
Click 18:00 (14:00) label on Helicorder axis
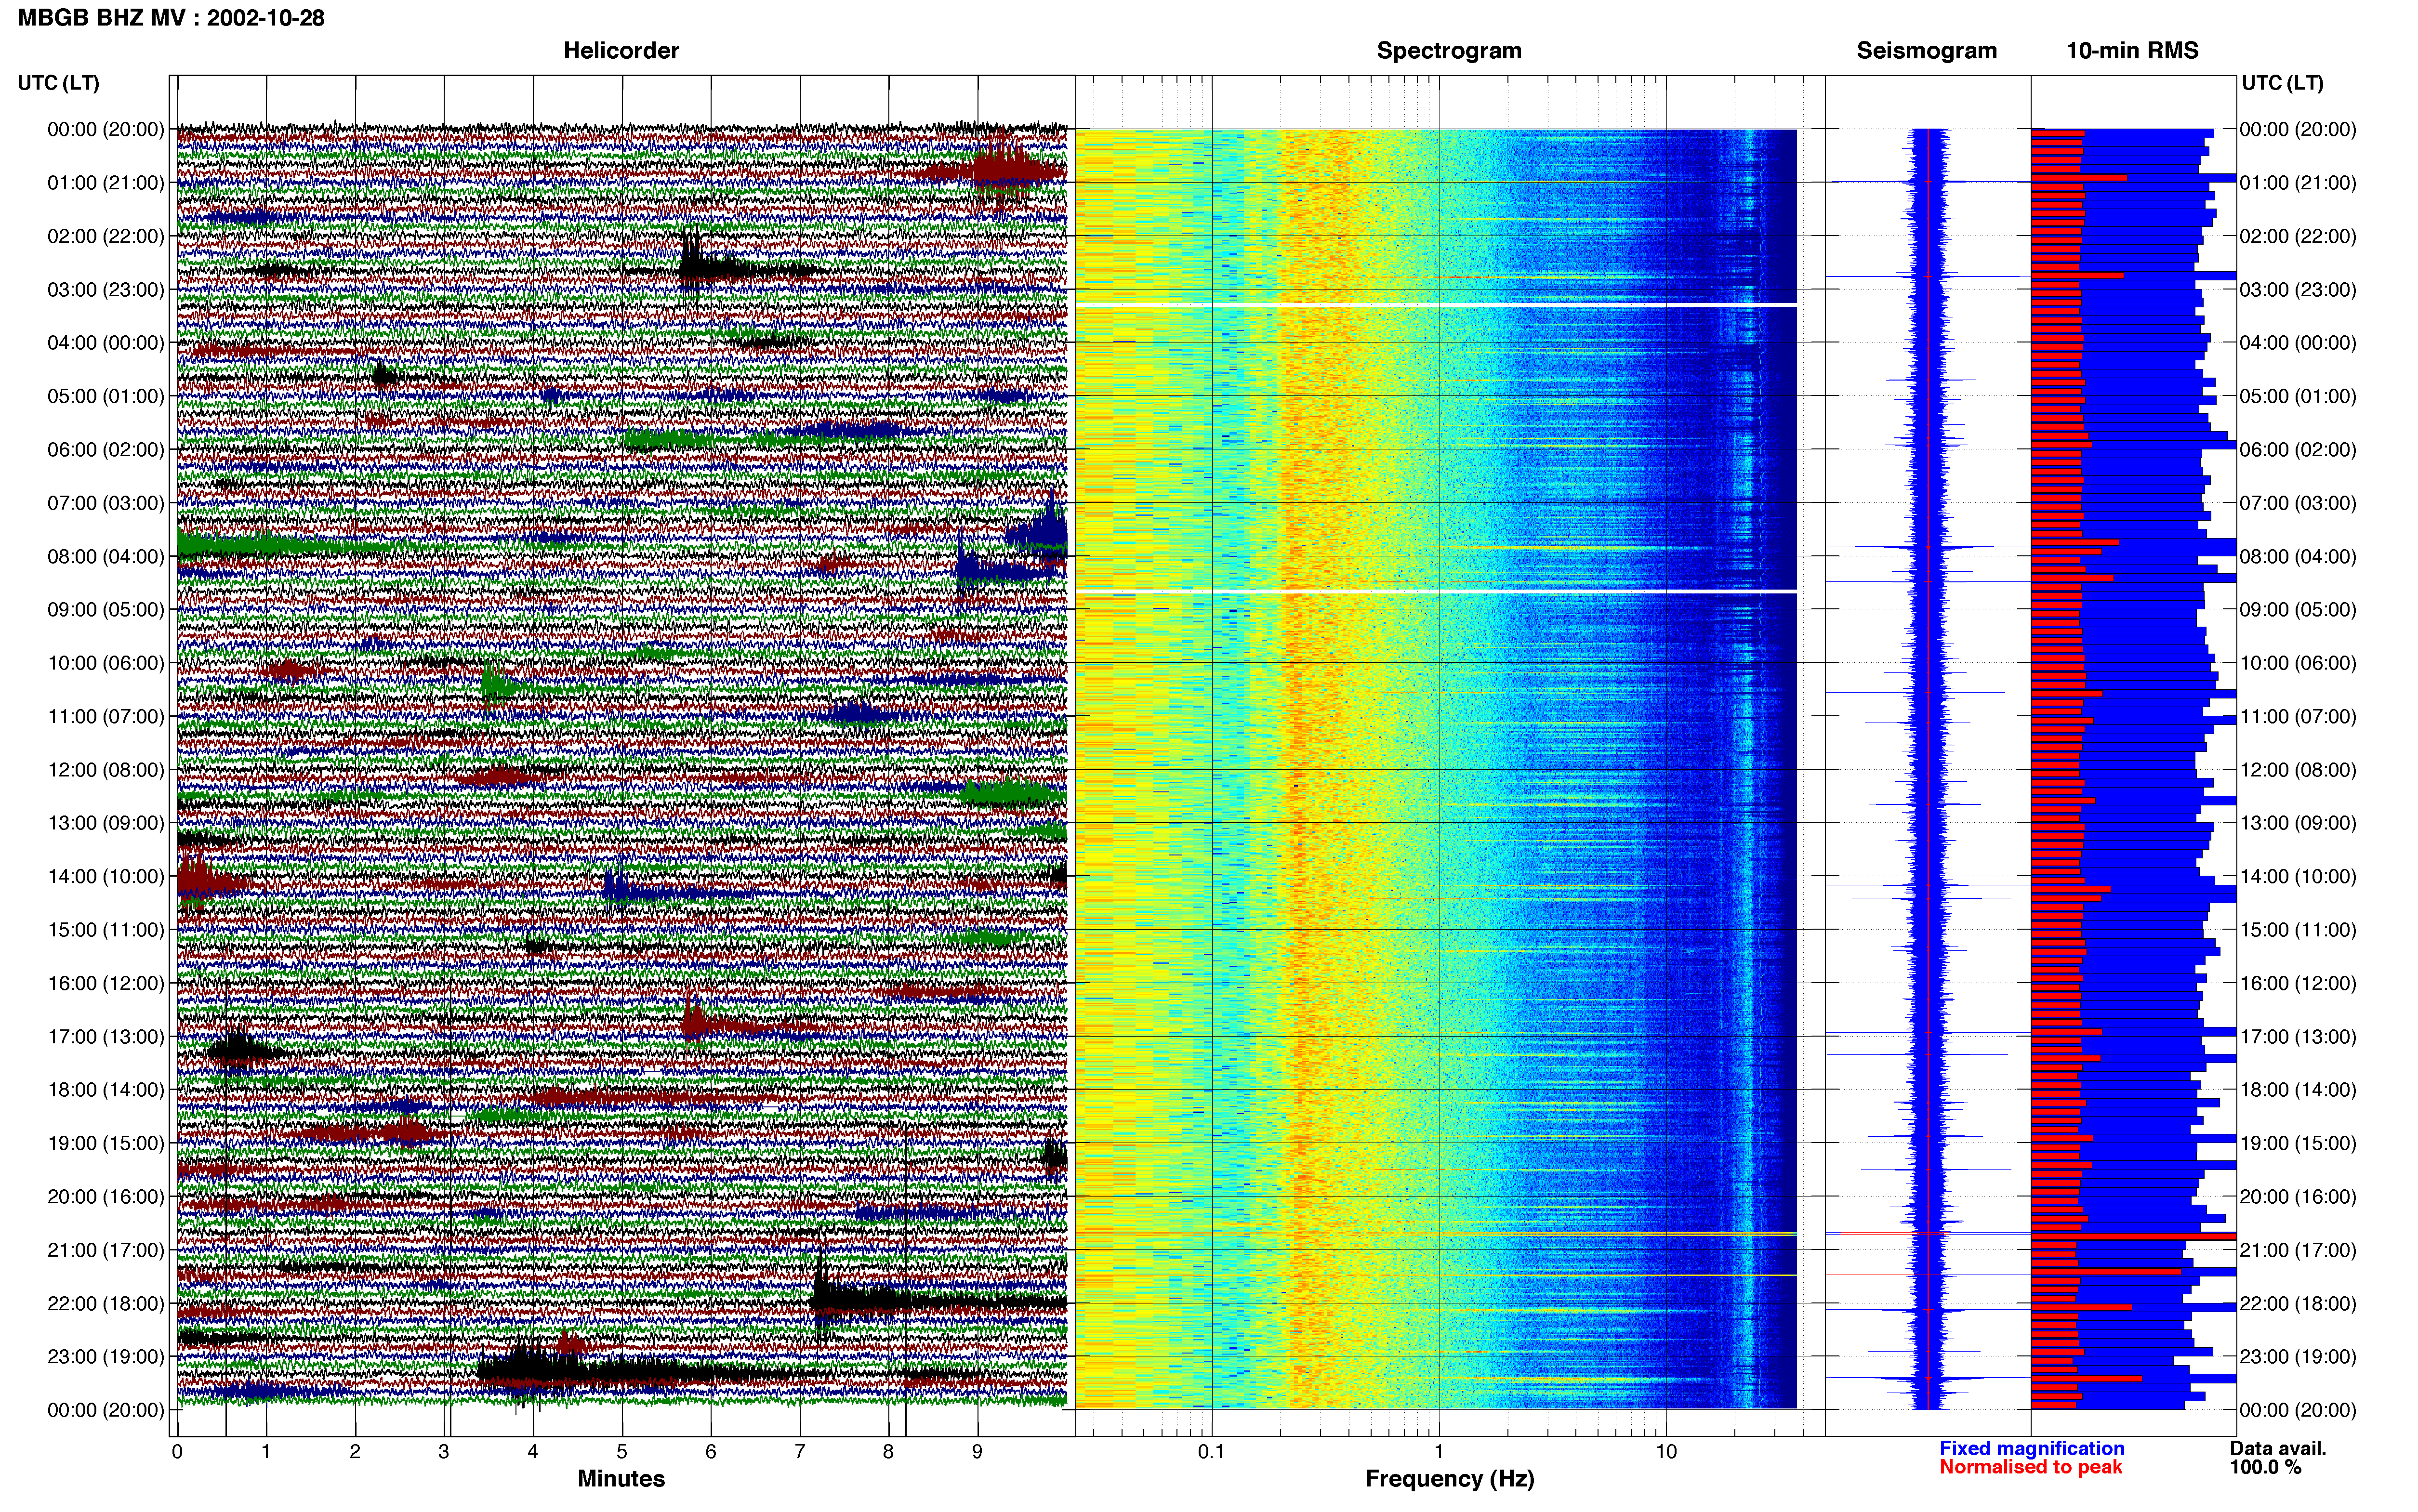(105, 1090)
